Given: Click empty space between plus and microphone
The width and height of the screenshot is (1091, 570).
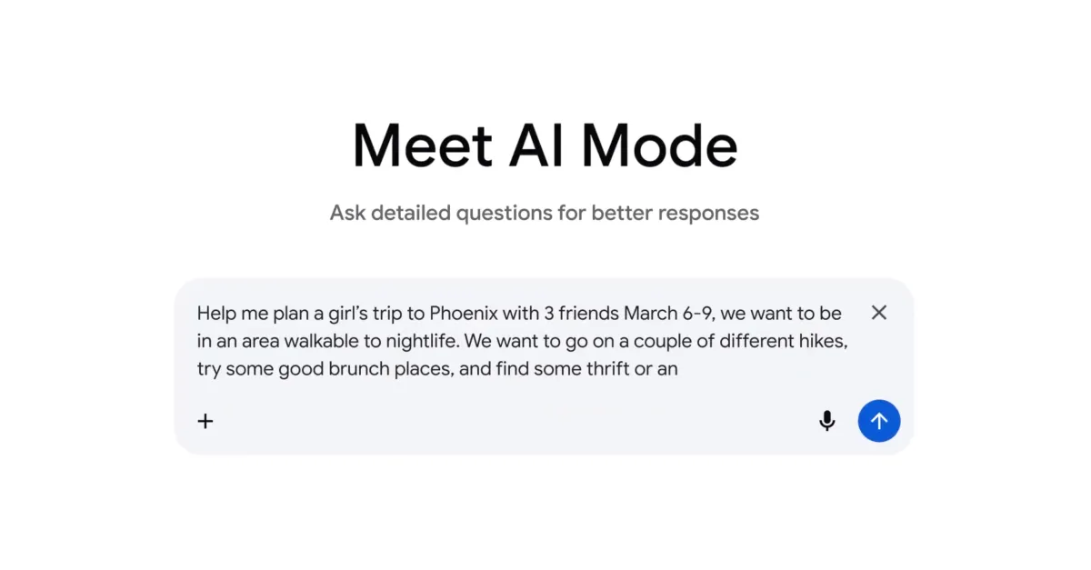Looking at the screenshot, I should point(509,421).
